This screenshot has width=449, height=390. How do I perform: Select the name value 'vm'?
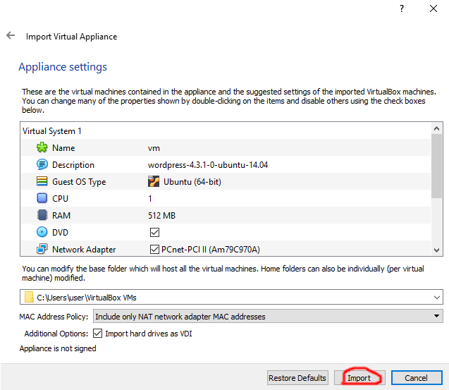pos(154,148)
